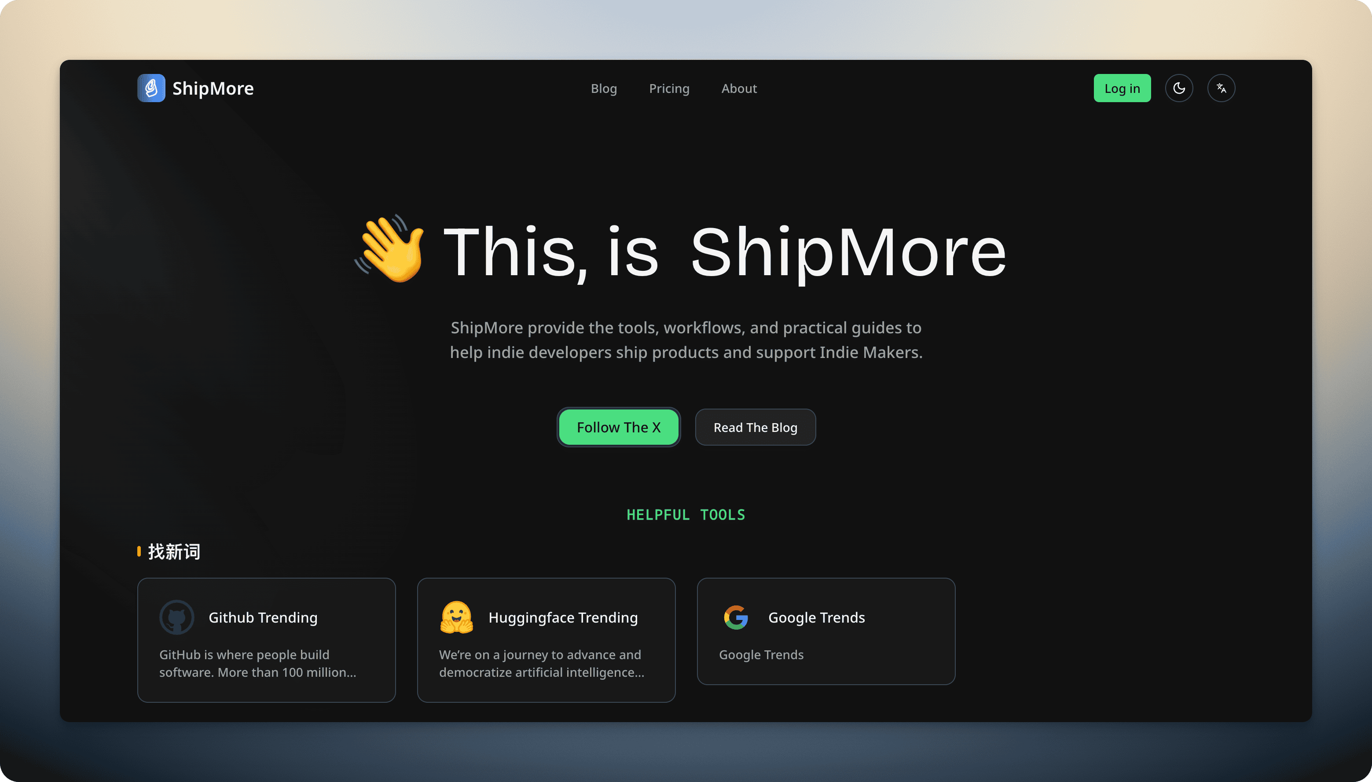Toggle dark mode with the moon icon
The image size is (1372, 782).
[x=1179, y=88]
